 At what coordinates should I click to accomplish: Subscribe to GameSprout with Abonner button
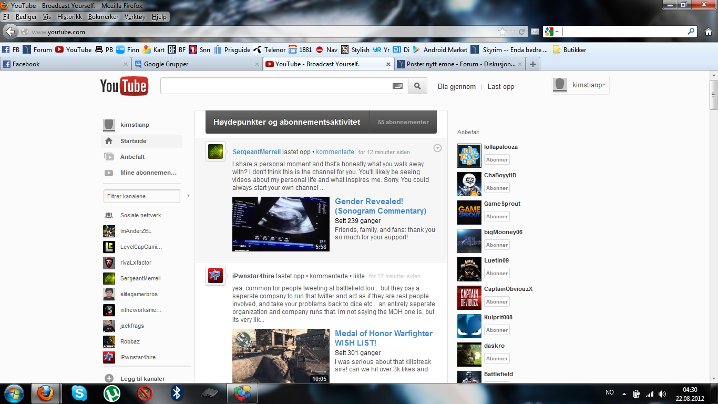tap(497, 216)
